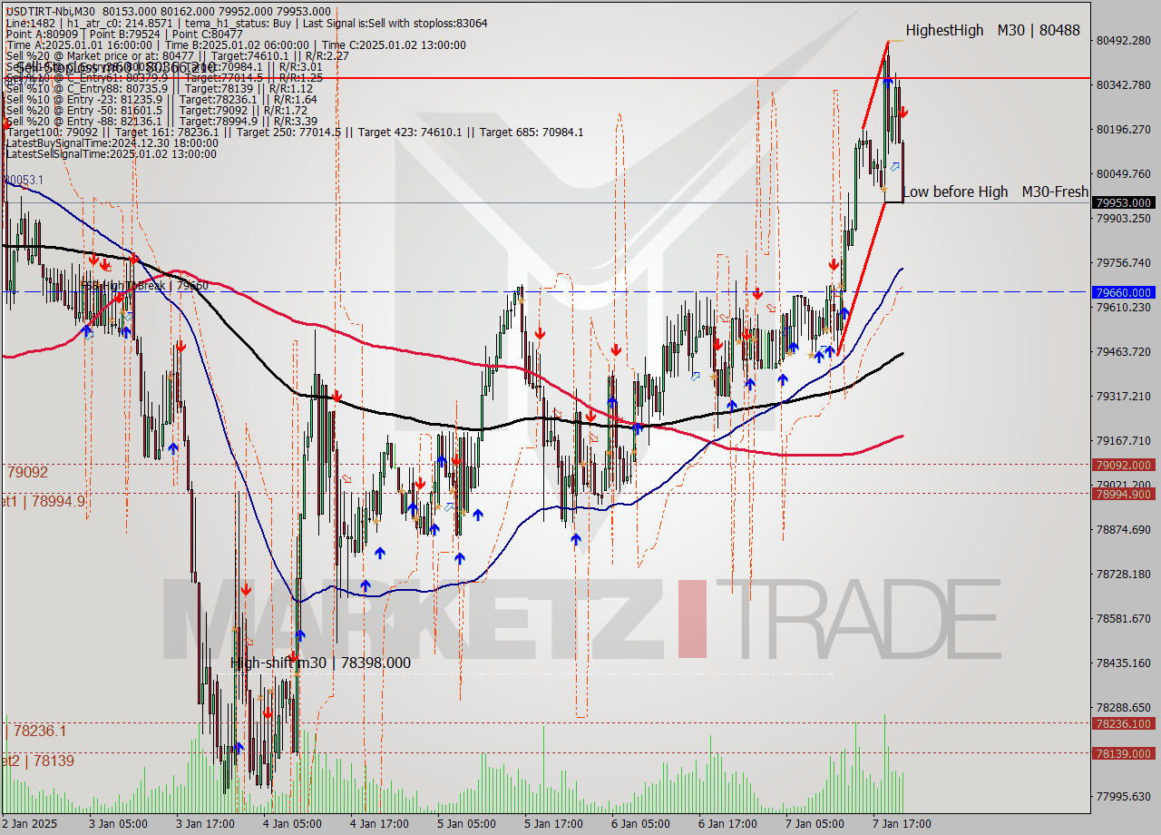Click the Sell %20 @ Entry -88: 82136.1 line
This screenshot has height=835, width=1161.
click(x=161, y=121)
